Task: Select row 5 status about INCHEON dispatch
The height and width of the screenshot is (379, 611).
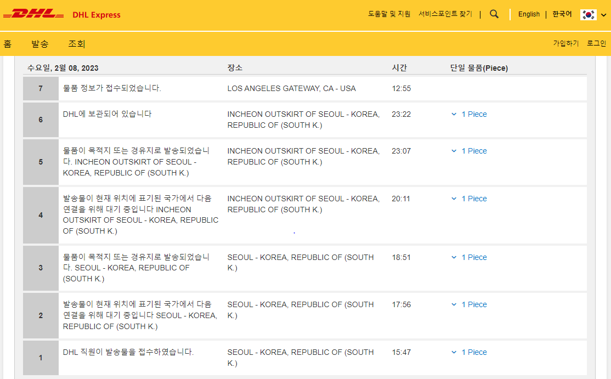Action: 137,162
